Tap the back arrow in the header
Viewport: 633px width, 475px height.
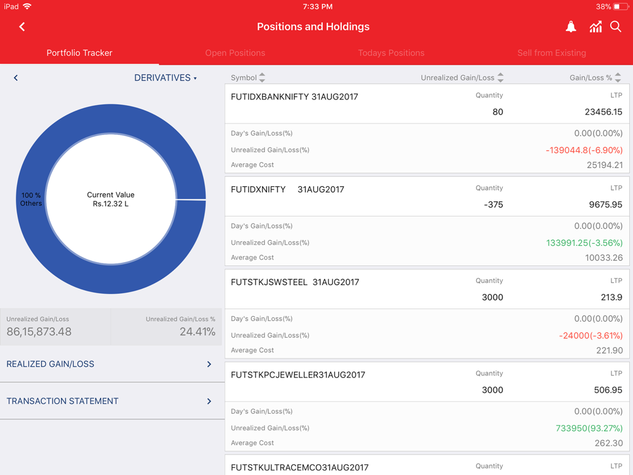pyautogui.click(x=22, y=27)
